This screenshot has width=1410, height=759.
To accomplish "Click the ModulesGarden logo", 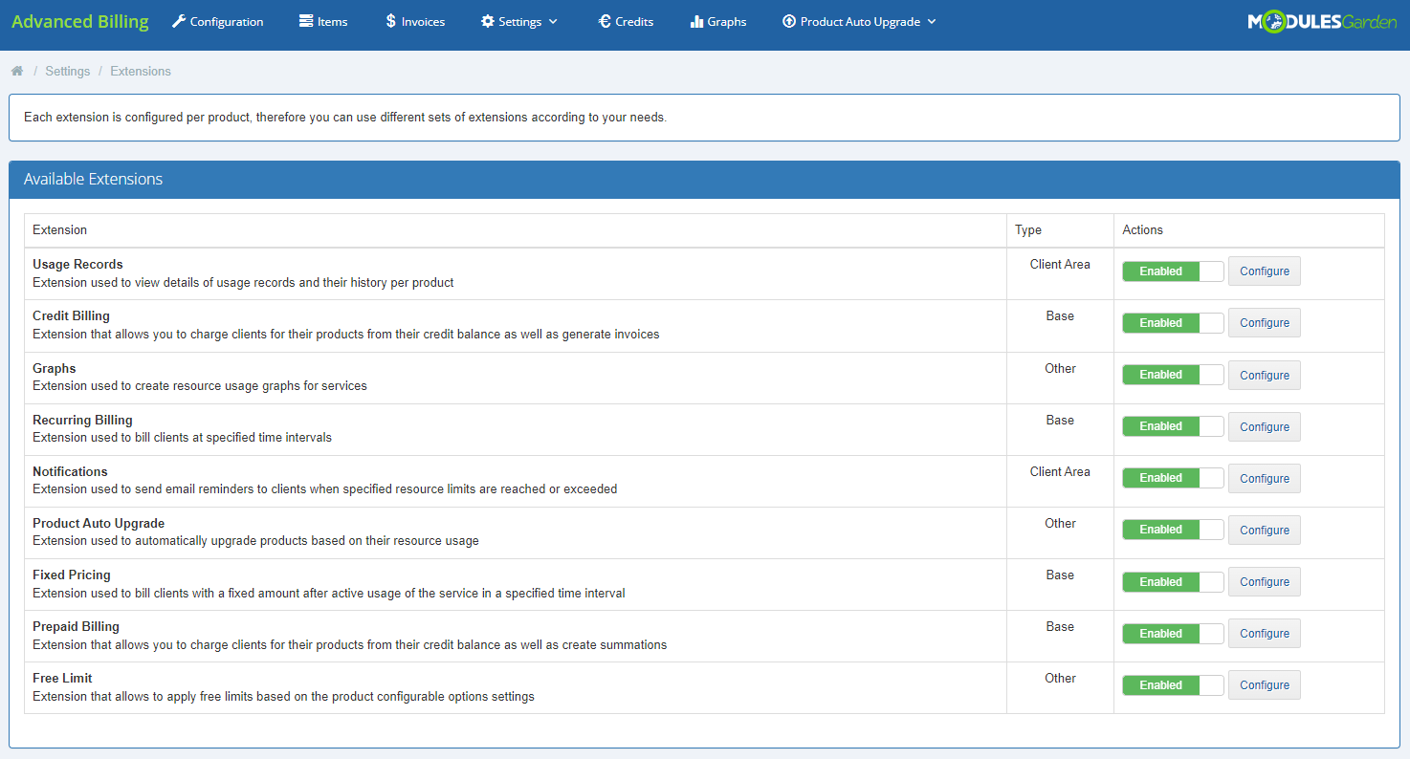I will [x=1322, y=22].
